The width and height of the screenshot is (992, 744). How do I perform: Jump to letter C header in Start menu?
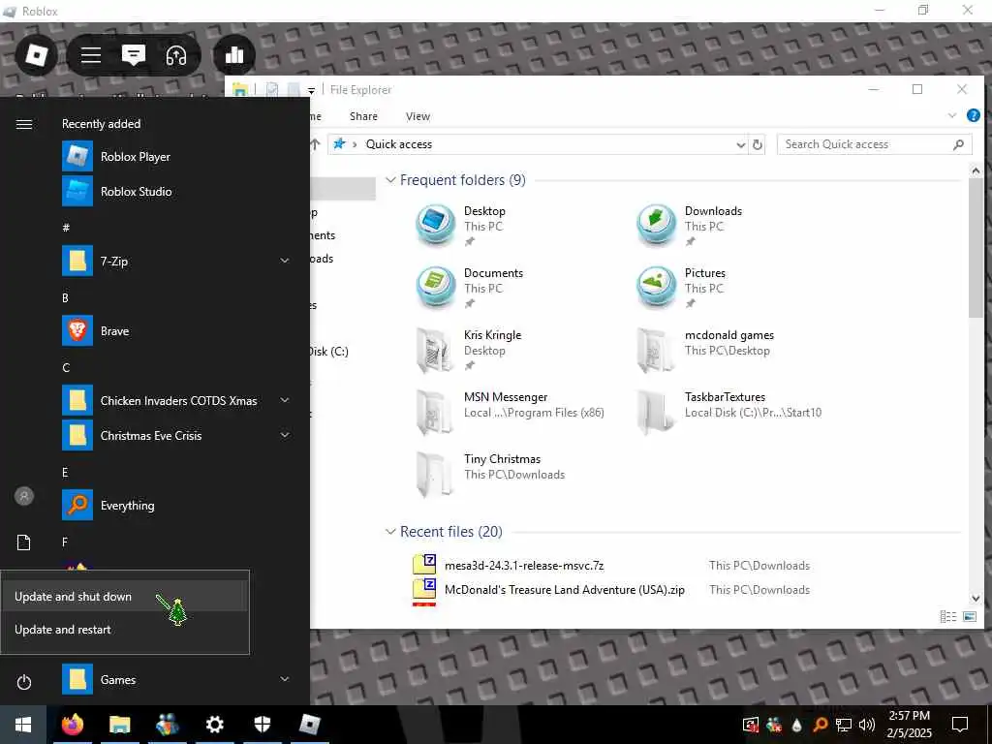tap(66, 367)
